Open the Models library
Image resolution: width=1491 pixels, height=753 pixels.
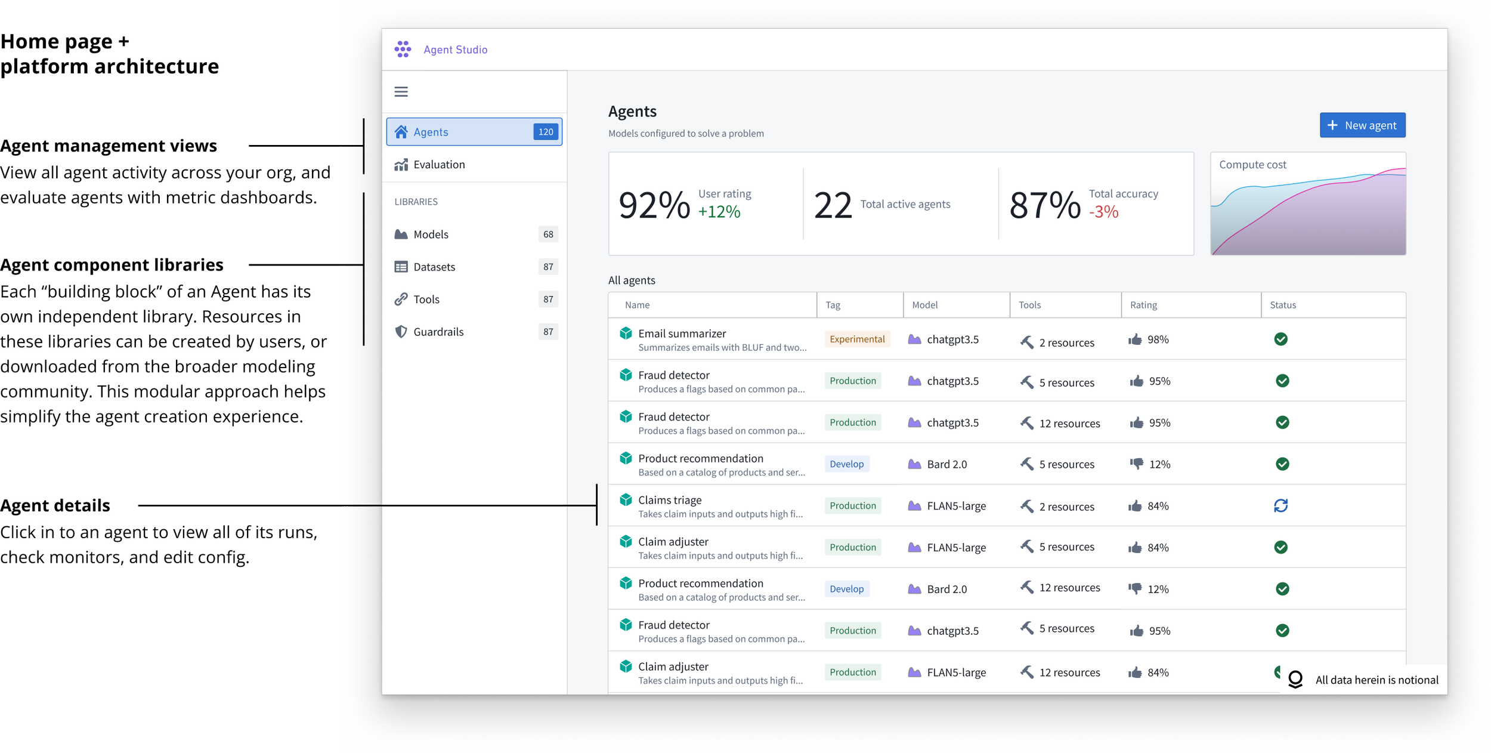(x=431, y=234)
